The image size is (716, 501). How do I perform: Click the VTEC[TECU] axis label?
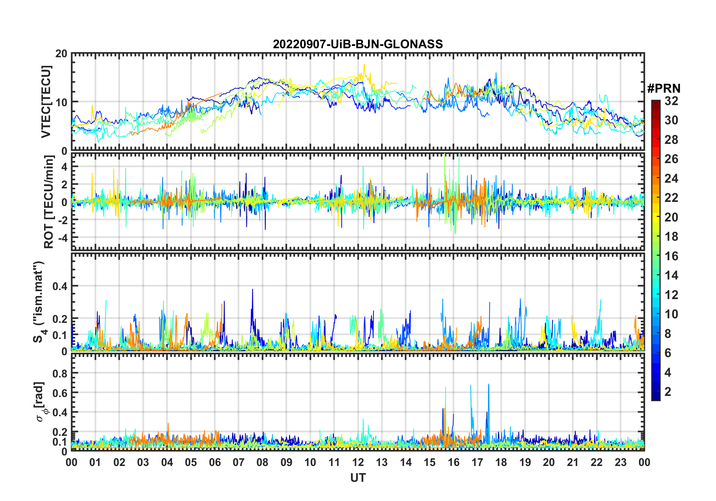(46, 102)
